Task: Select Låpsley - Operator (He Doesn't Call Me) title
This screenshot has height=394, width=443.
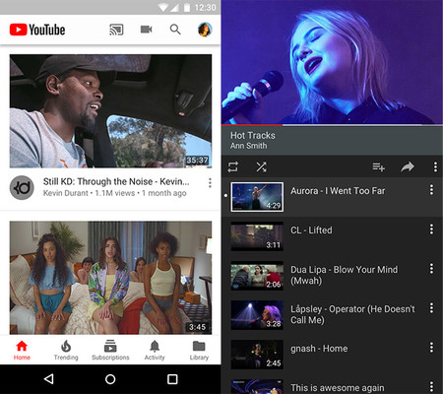Action: click(352, 314)
